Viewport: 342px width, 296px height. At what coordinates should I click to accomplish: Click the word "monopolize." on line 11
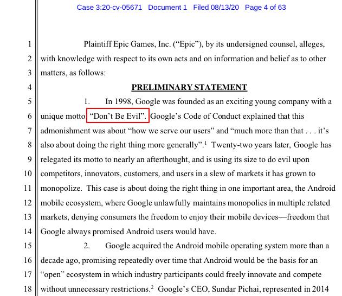[x=61, y=188]
